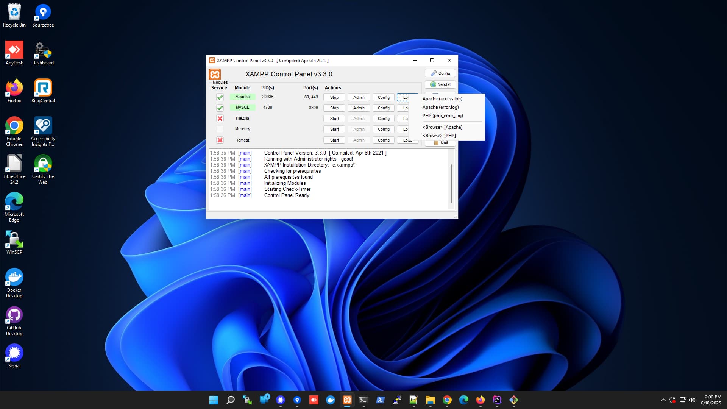Open FileZilla Config dropdown
This screenshot has width=727, height=409.
click(384, 119)
